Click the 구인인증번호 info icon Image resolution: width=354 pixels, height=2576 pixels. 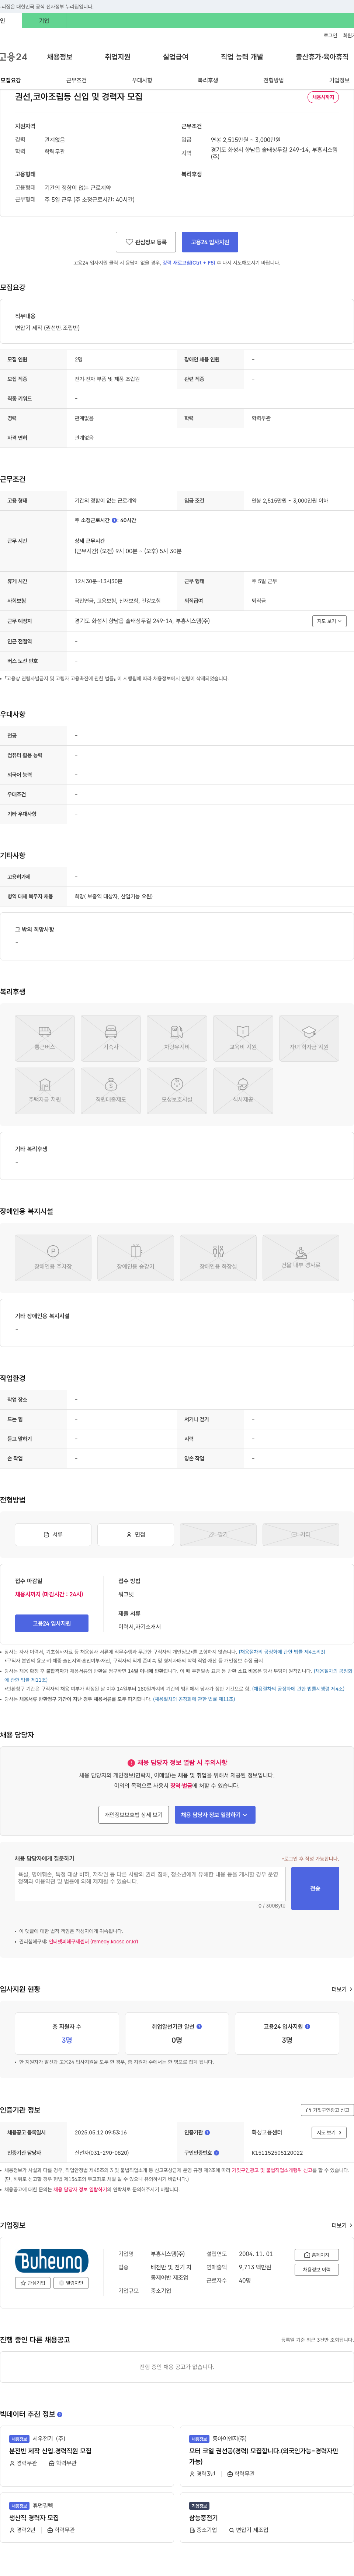pyautogui.click(x=216, y=2153)
